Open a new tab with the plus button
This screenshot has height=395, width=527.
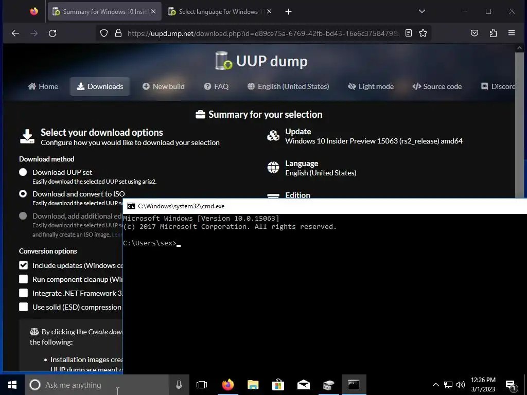coord(288,12)
